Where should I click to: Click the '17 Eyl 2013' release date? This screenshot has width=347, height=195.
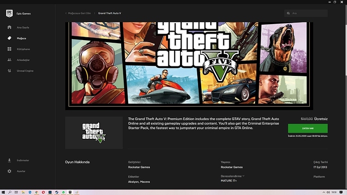[x=320, y=167]
